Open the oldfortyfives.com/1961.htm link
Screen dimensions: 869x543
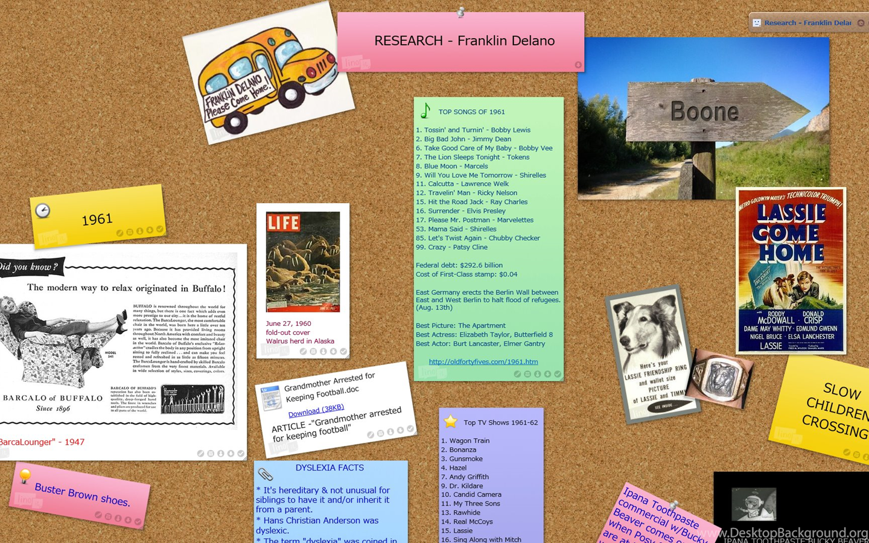pyautogui.click(x=483, y=361)
